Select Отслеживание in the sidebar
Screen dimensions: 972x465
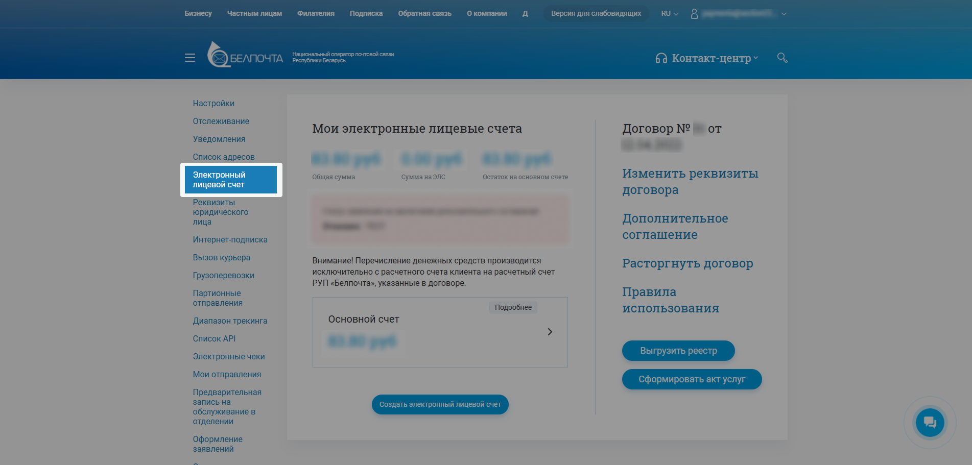click(x=221, y=121)
